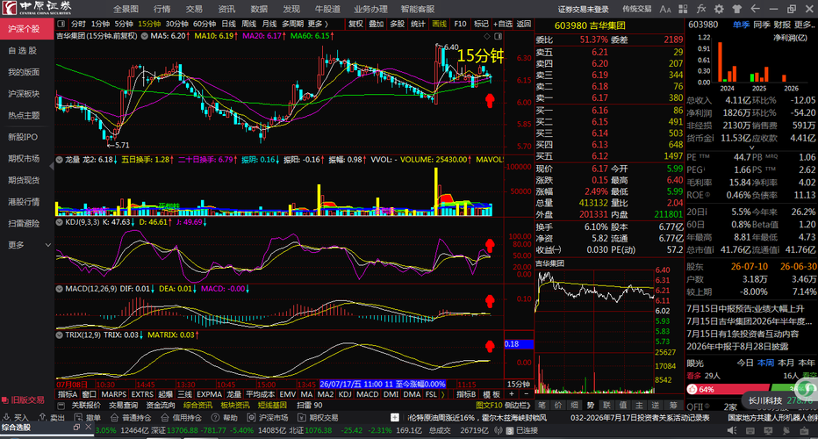This screenshot has width=818, height=439.
Task: Open the 交易 menu
Action: click(x=194, y=9)
